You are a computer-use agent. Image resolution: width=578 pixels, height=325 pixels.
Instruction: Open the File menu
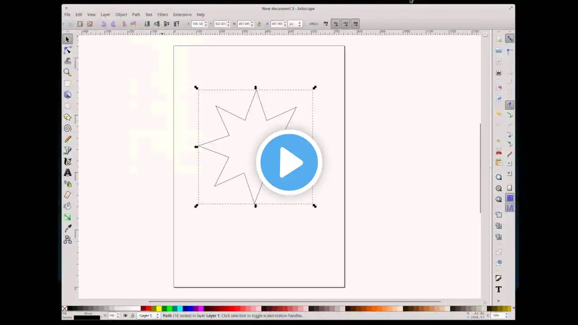point(67,14)
